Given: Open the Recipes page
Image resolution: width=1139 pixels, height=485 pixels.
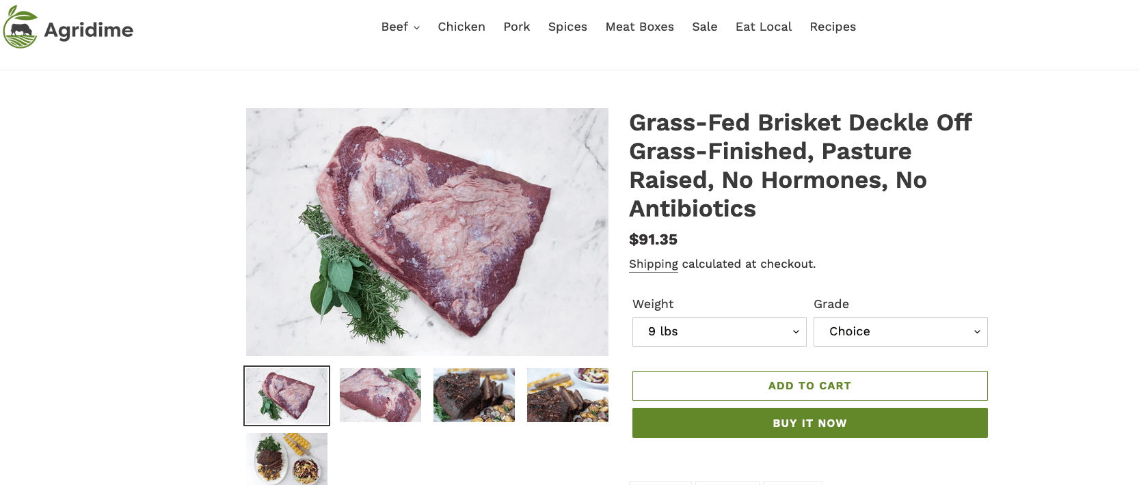Looking at the screenshot, I should [x=833, y=27].
